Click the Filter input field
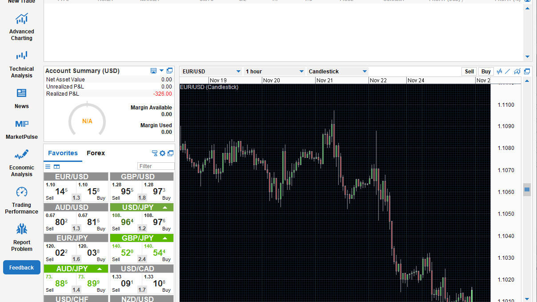This screenshot has height=302, width=537. point(156,166)
